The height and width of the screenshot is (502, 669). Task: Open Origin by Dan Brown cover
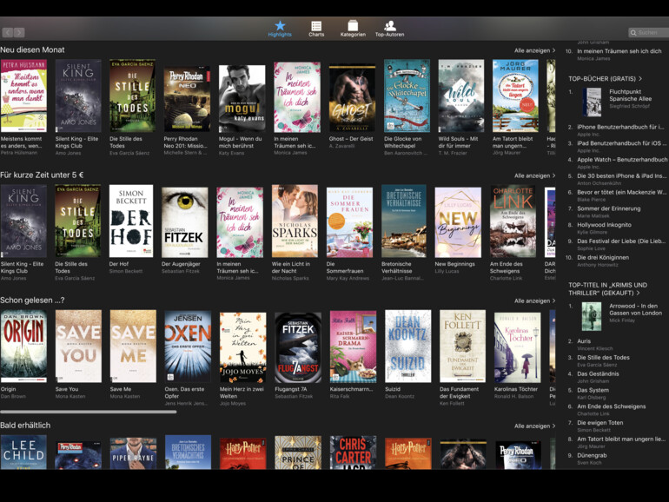click(24, 346)
